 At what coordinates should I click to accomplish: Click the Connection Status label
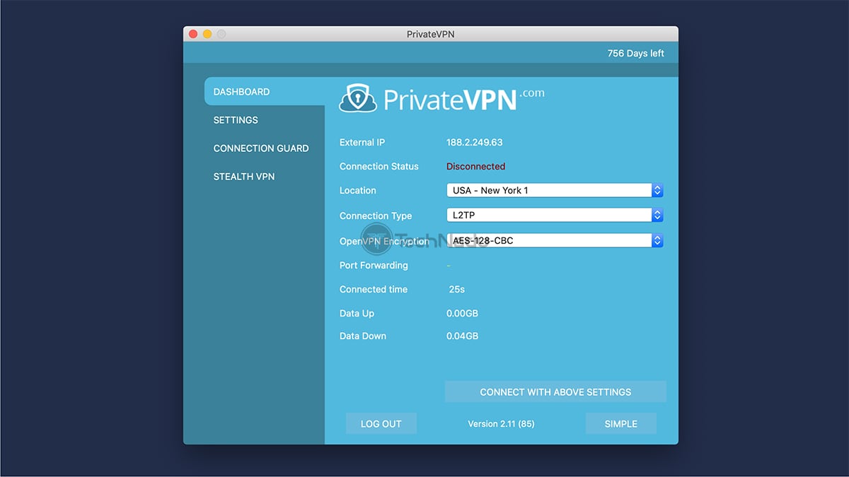(x=379, y=167)
